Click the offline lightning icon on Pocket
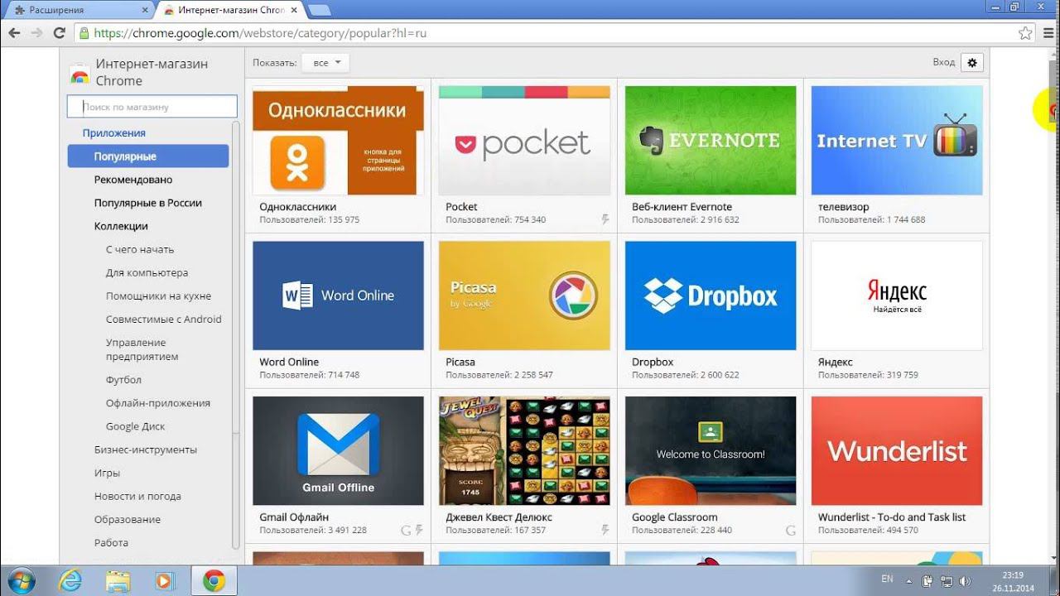 [605, 219]
